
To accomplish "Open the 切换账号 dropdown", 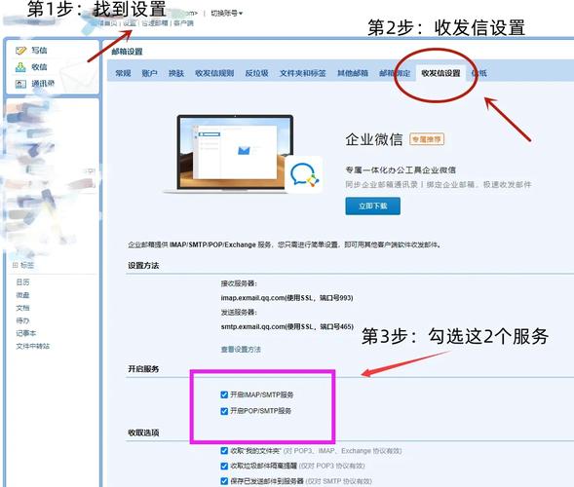I will click(x=227, y=14).
